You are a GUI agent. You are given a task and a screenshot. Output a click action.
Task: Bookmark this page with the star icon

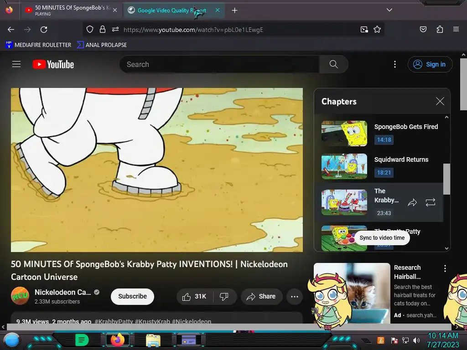click(x=377, y=30)
